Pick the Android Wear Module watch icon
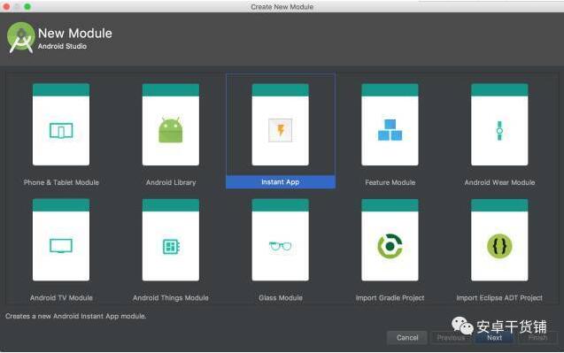The height and width of the screenshot is (353, 564). coord(499,130)
